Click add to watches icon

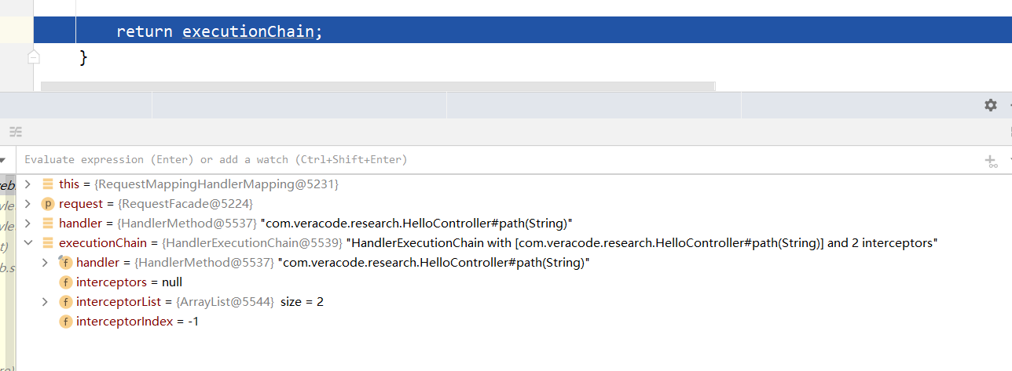pyautogui.click(x=991, y=160)
